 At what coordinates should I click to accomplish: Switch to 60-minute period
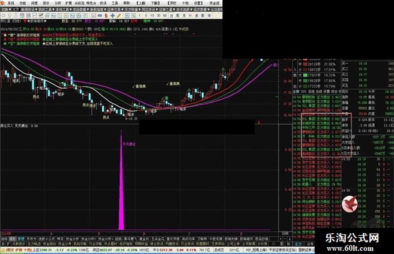(x=165, y=15)
